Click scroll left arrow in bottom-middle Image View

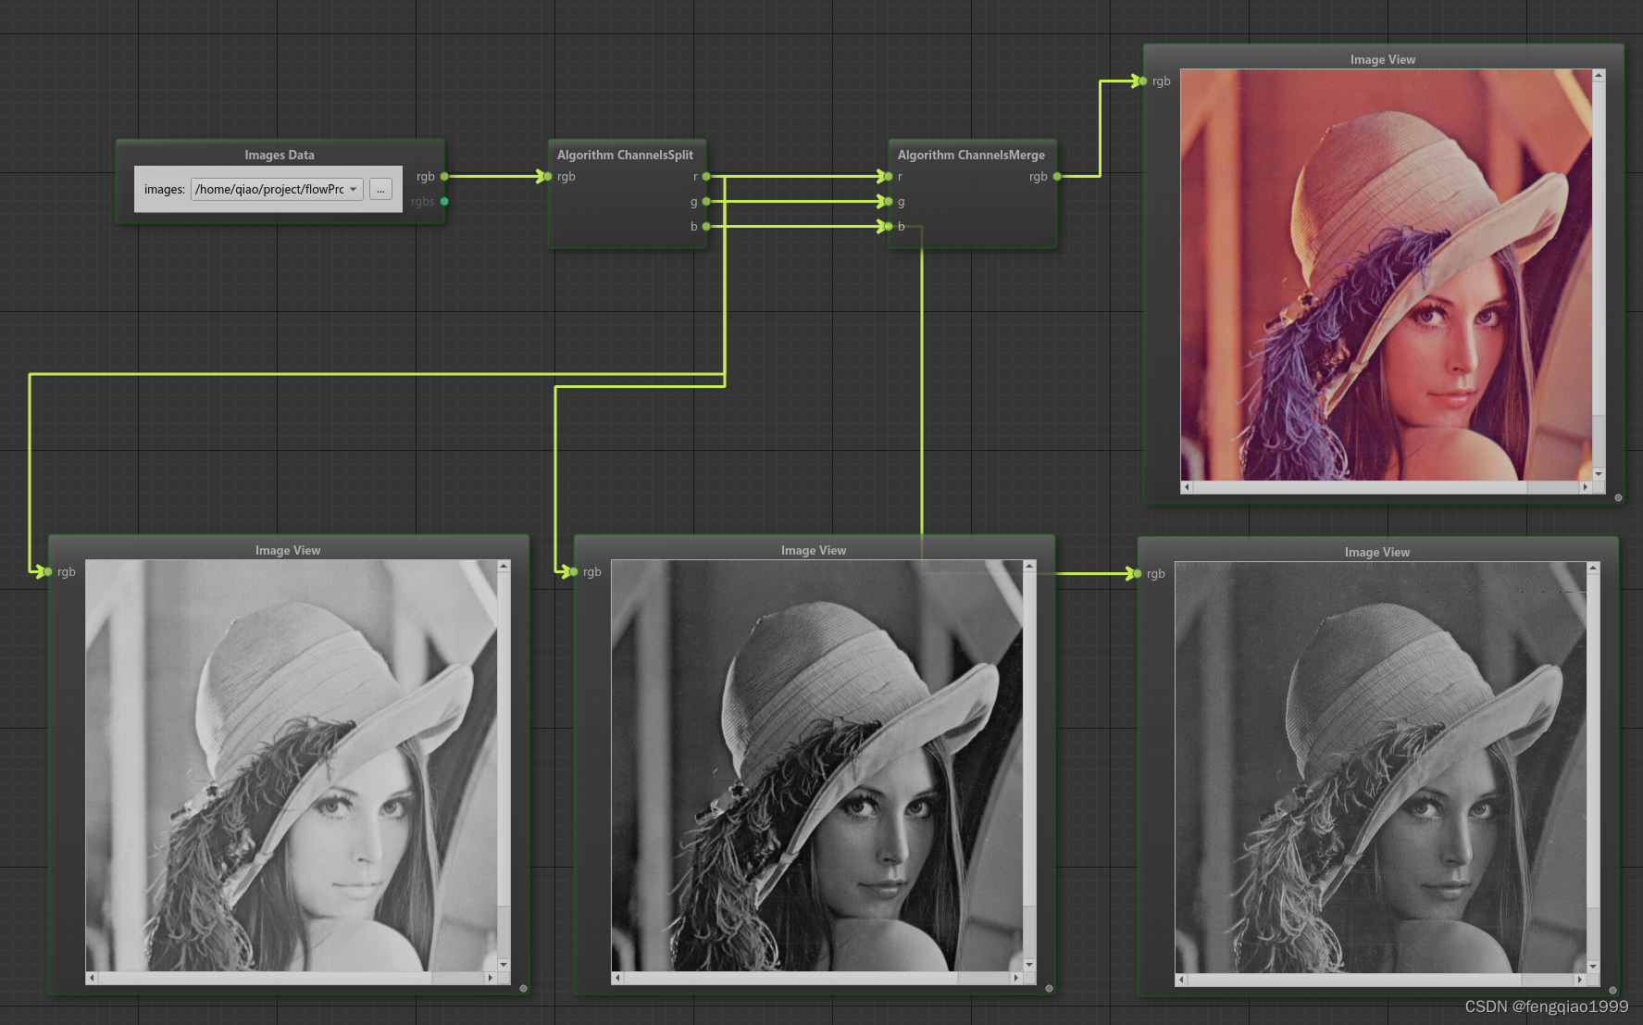pyautogui.click(x=617, y=978)
